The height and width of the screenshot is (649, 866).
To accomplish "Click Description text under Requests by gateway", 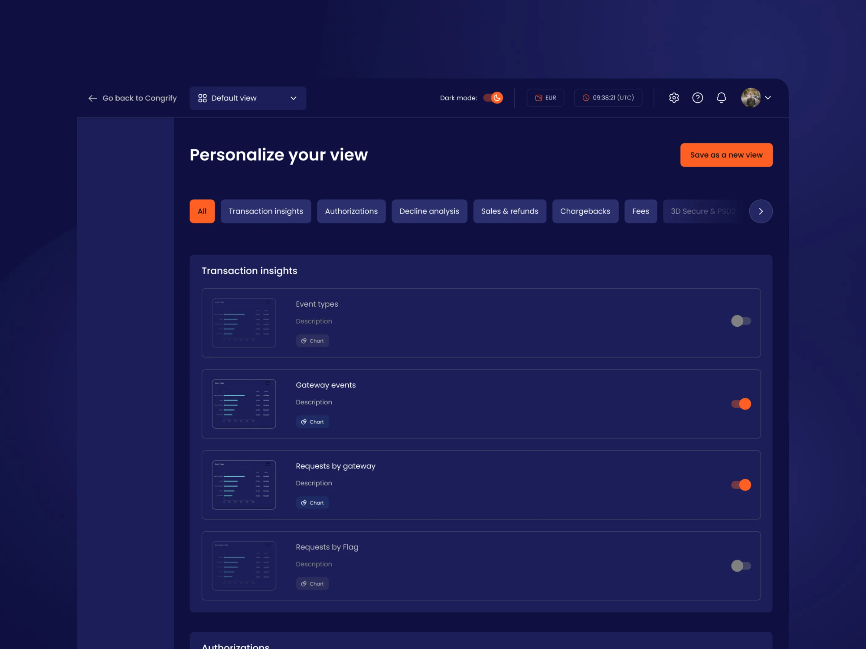I will [x=314, y=483].
